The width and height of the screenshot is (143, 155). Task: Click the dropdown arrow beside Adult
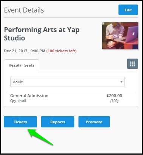coord(121,82)
